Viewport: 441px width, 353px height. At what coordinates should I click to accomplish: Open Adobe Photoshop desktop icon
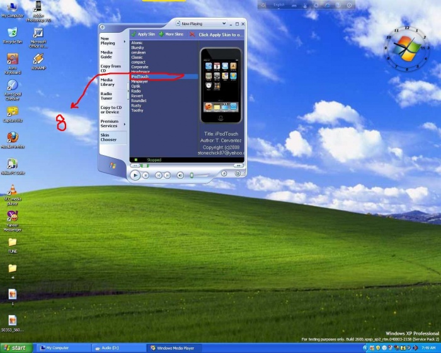tap(38, 12)
